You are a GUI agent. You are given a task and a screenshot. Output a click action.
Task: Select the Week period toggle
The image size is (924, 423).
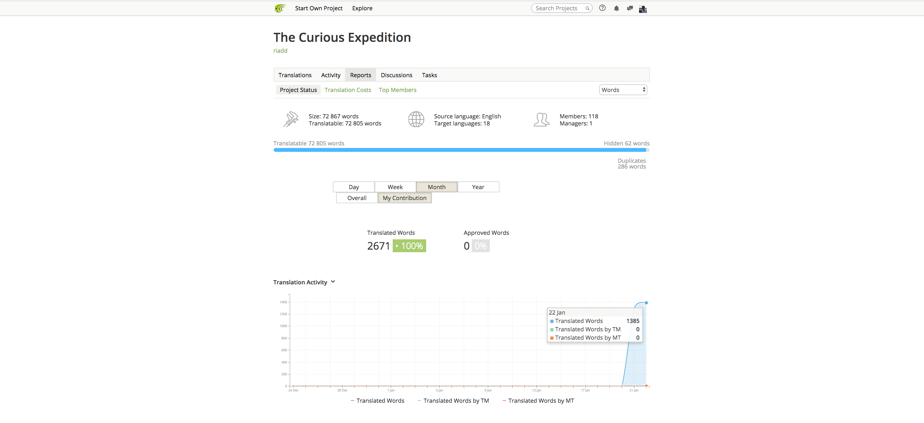[395, 187]
